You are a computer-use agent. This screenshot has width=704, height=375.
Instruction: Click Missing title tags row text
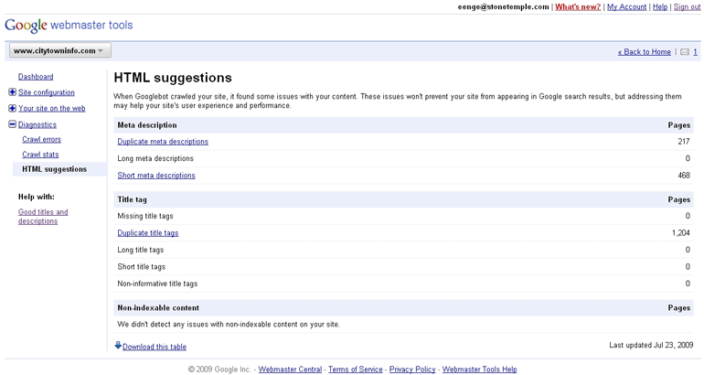coord(145,216)
